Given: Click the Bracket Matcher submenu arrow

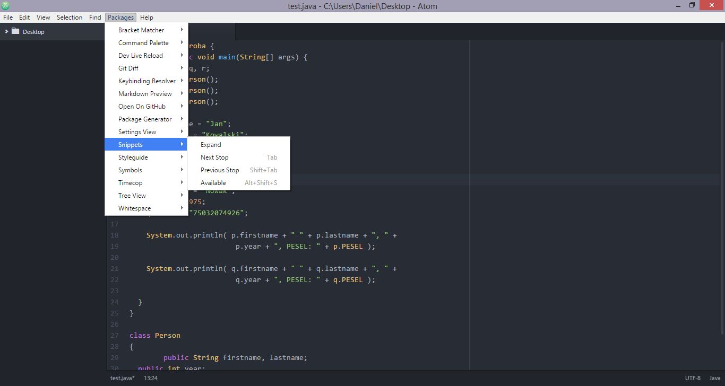Looking at the screenshot, I should (182, 30).
